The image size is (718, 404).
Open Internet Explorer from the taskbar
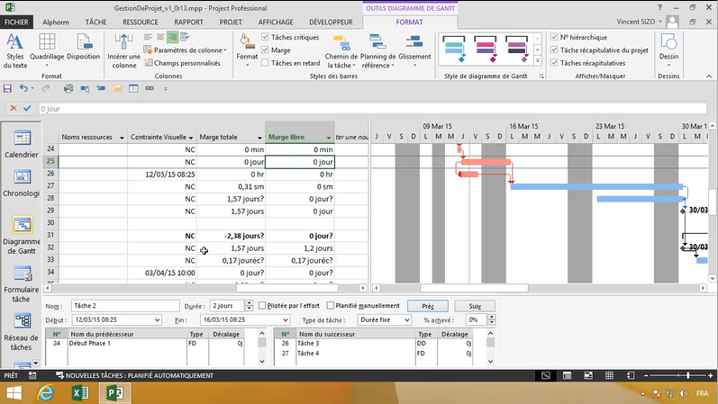tap(45, 393)
